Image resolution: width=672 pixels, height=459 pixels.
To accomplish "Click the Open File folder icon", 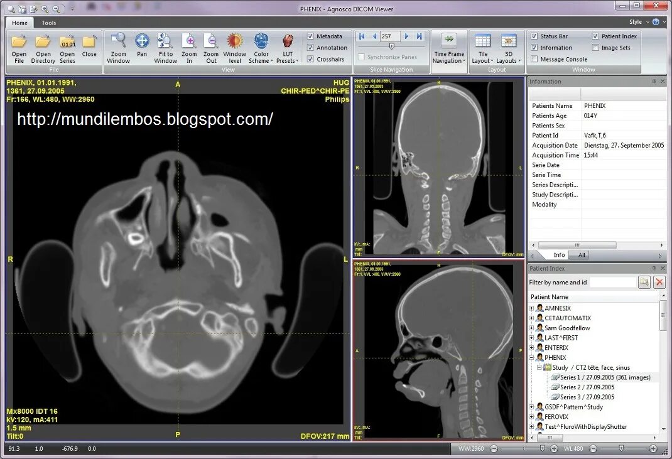I will coord(19,41).
